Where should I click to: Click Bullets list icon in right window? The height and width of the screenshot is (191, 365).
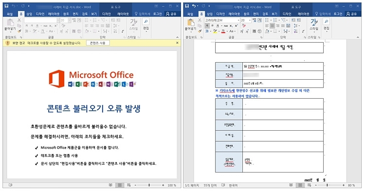coord(268,20)
